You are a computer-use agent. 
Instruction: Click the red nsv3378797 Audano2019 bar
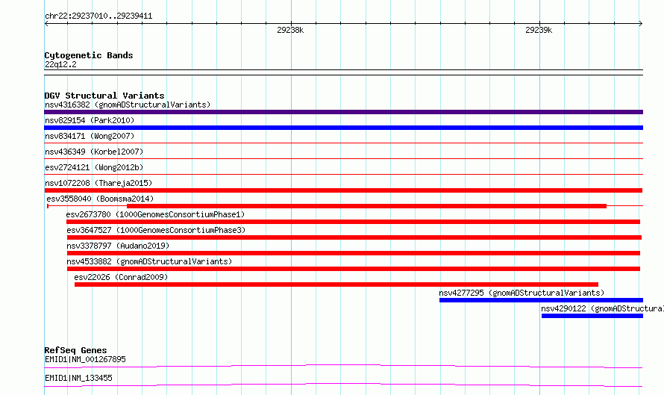coord(354,253)
